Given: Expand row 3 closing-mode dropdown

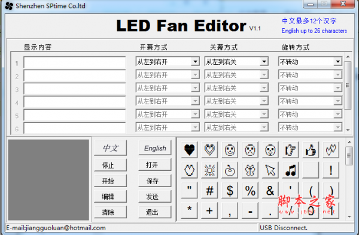Looking at the screenshot, I should coord(236,88).
